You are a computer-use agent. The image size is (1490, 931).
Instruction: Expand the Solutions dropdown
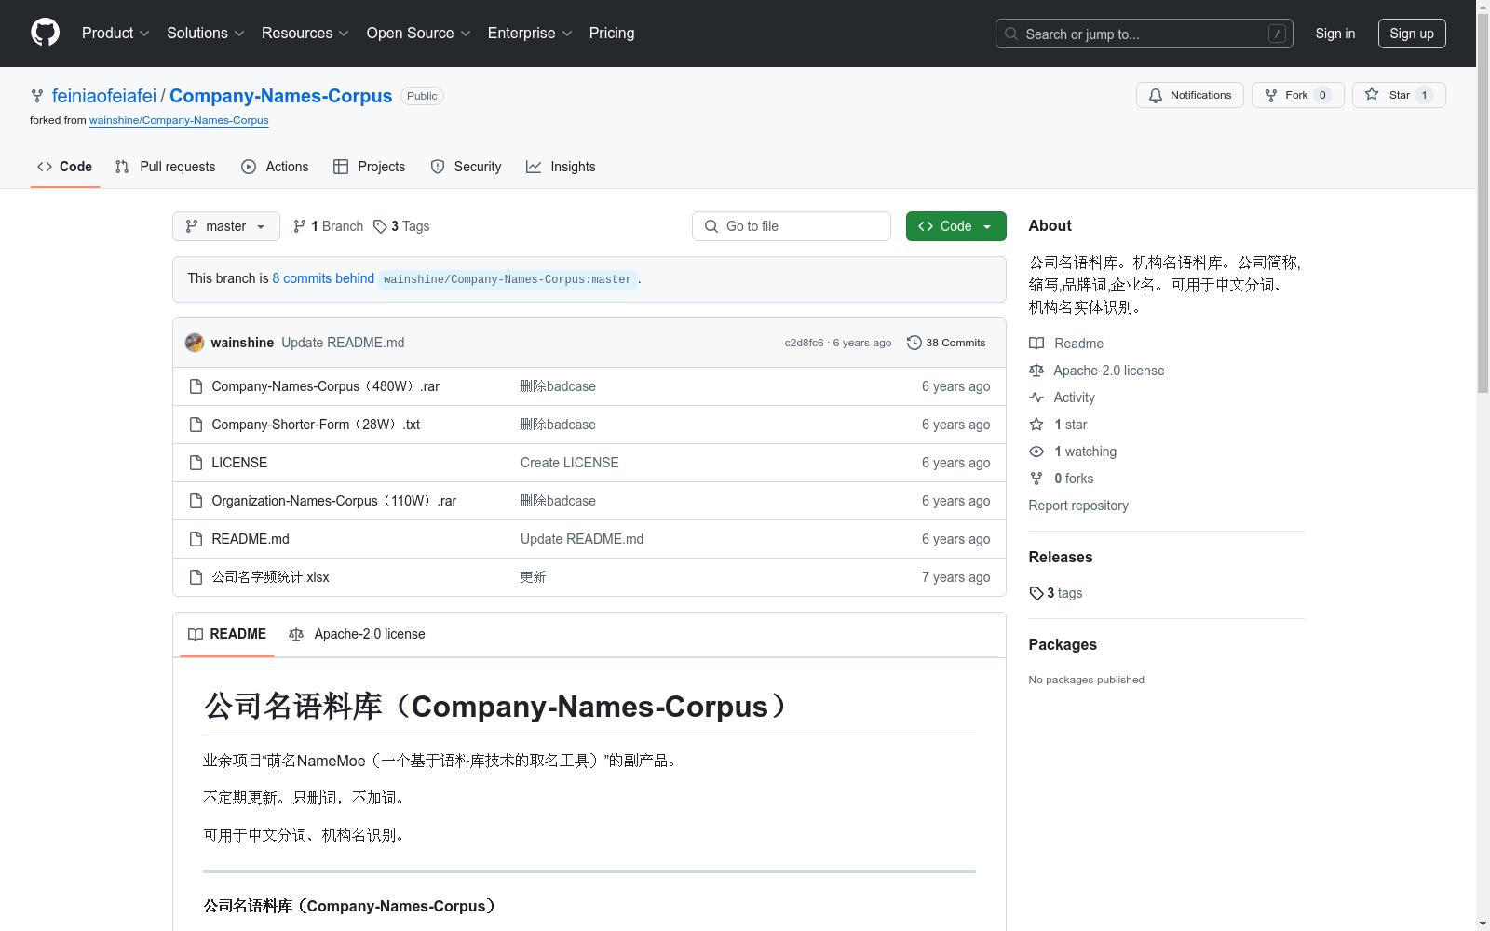[206, 33]
